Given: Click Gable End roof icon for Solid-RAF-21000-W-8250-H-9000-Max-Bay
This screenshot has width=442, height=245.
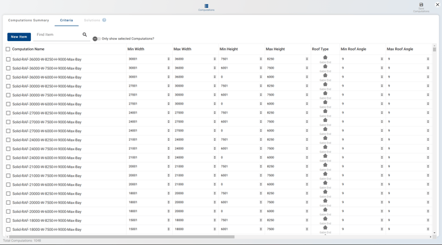Looking at the screenshot, I should pyautogui.click(x=325, y=165).
